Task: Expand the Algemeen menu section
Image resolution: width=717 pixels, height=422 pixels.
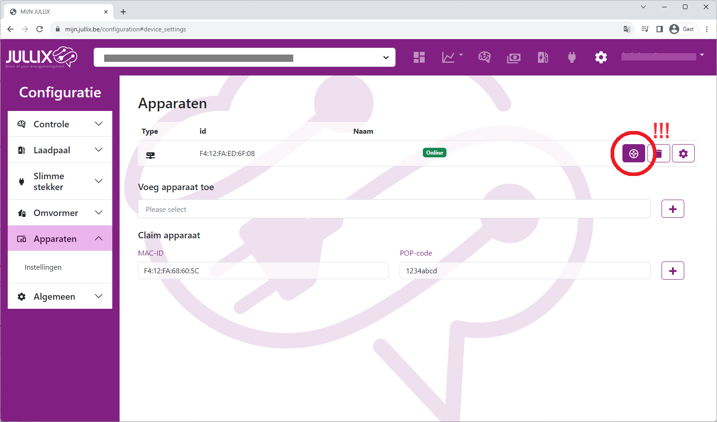Action: point(60,296)
